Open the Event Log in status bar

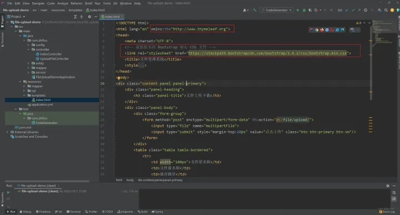387,212
